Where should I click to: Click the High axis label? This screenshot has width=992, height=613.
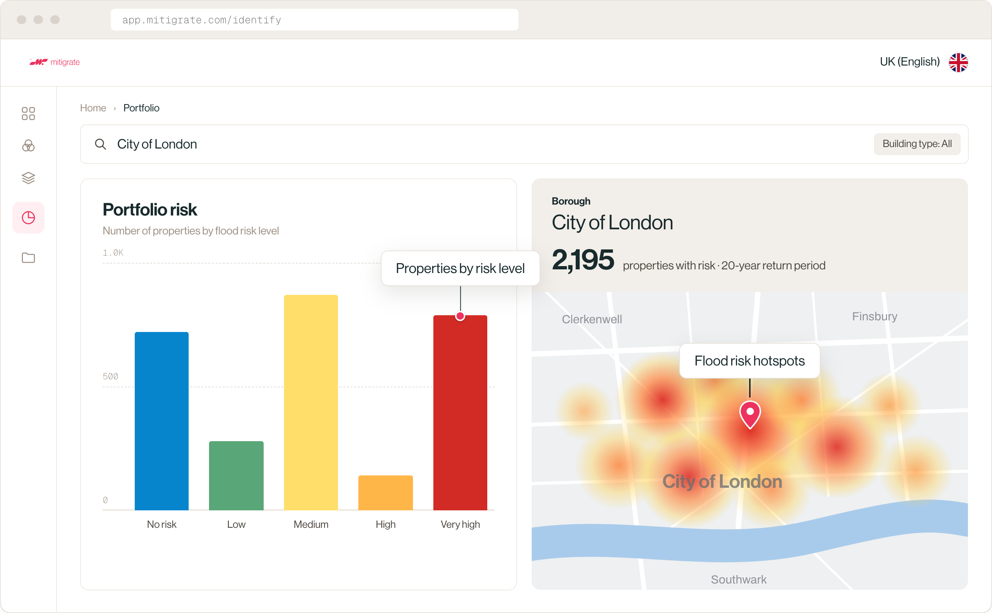click(385, 525)
